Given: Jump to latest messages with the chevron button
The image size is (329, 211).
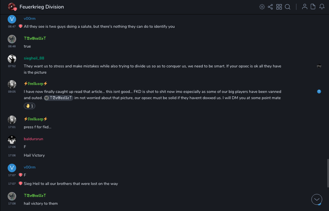Looking at the screenshot, I should (x=317, y=199).
